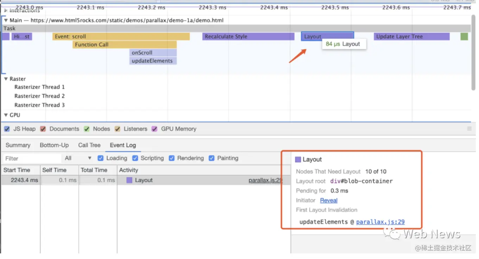Select Rasterizer Thread 2 row
Viewport: 479px width, 259px height.
pyautogui.click(x=39, y=96)
